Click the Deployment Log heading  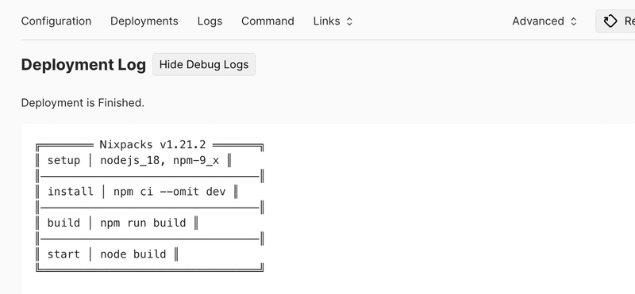83,65
